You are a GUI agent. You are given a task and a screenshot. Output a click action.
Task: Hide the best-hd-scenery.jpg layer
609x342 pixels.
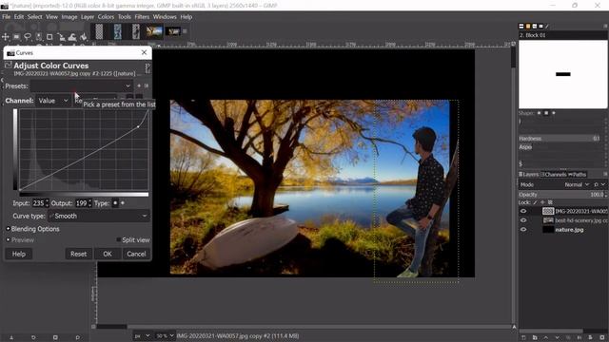(x=523, y=220)
